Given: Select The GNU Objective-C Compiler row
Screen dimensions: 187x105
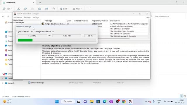Looking at the screenshot, I should point(123,36).
